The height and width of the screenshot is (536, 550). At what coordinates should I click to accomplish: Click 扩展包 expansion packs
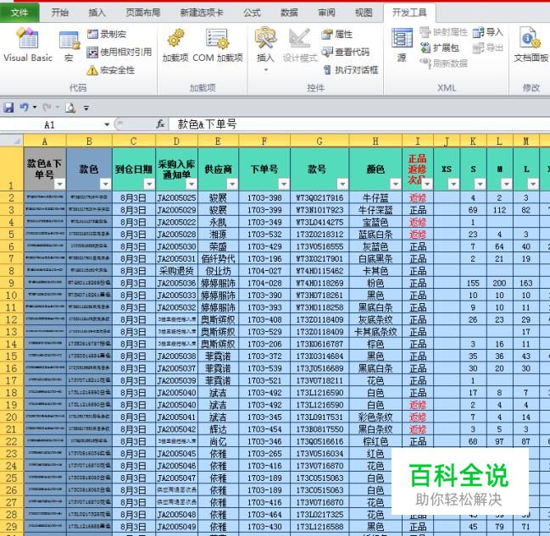pos(440,47)
